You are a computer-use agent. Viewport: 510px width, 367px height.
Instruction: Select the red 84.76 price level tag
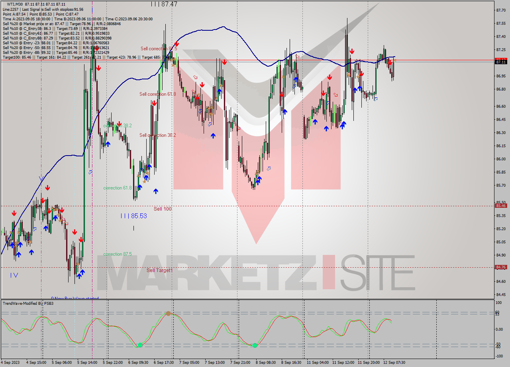(501, 267)
